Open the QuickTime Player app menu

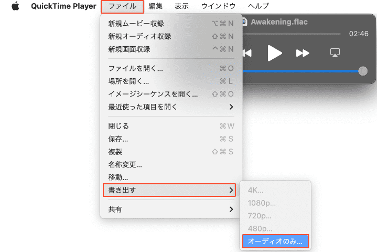tap(63, 6)
